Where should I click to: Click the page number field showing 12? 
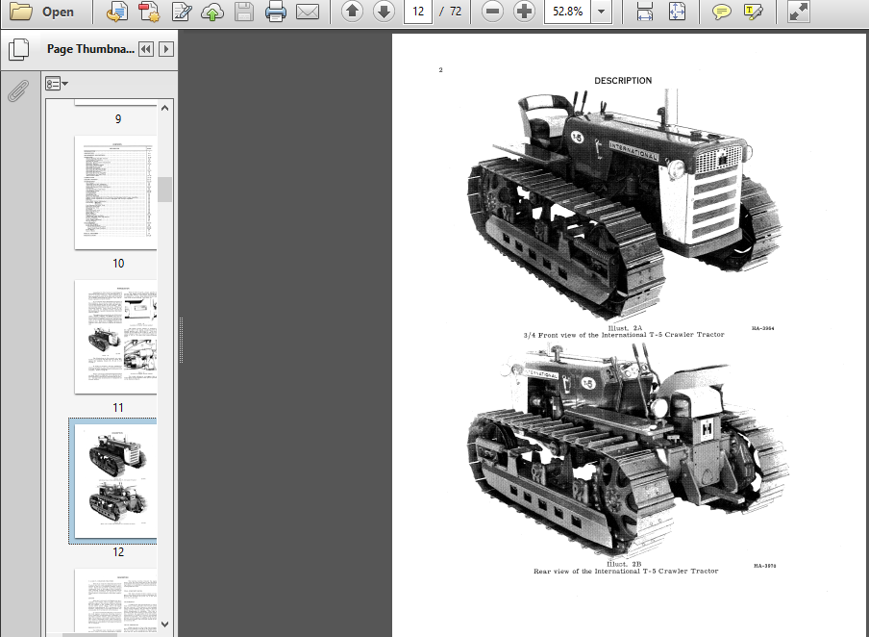click(x=418, y=12)
